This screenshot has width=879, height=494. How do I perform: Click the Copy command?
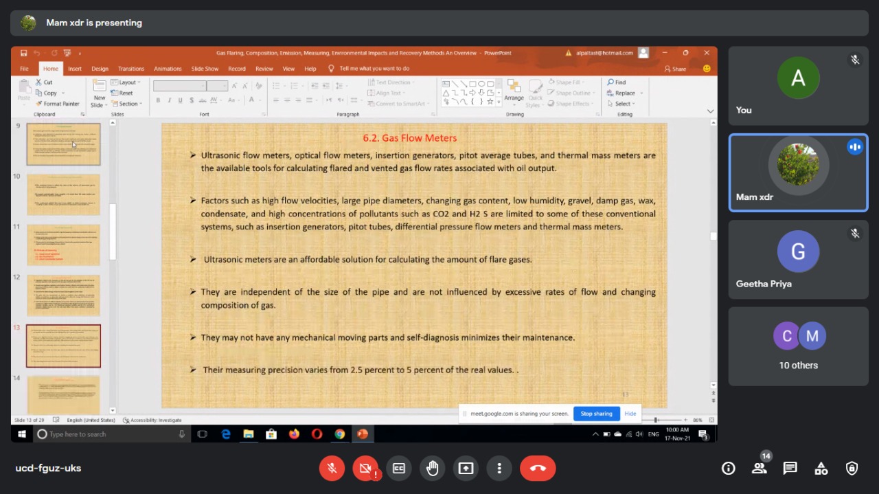[x=48, y=93]
